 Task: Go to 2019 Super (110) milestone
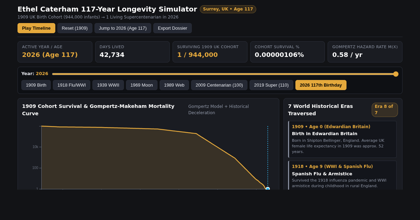(271, 85)
